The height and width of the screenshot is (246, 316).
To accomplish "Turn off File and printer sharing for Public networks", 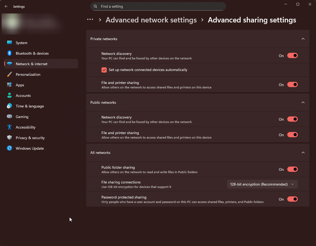I will pos(292,135).
